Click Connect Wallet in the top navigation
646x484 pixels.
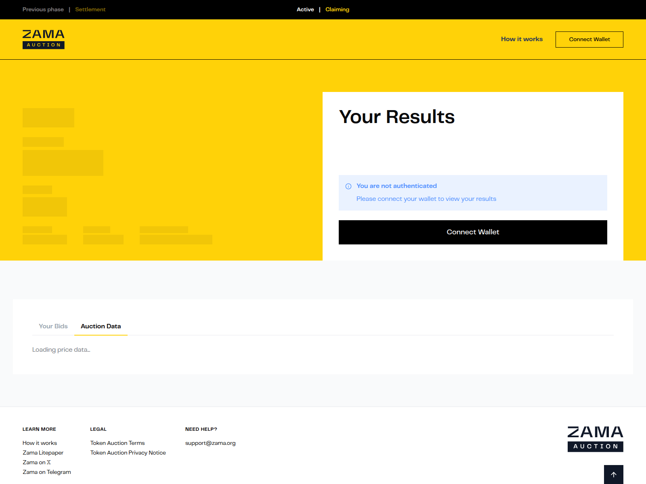[589, 39]
